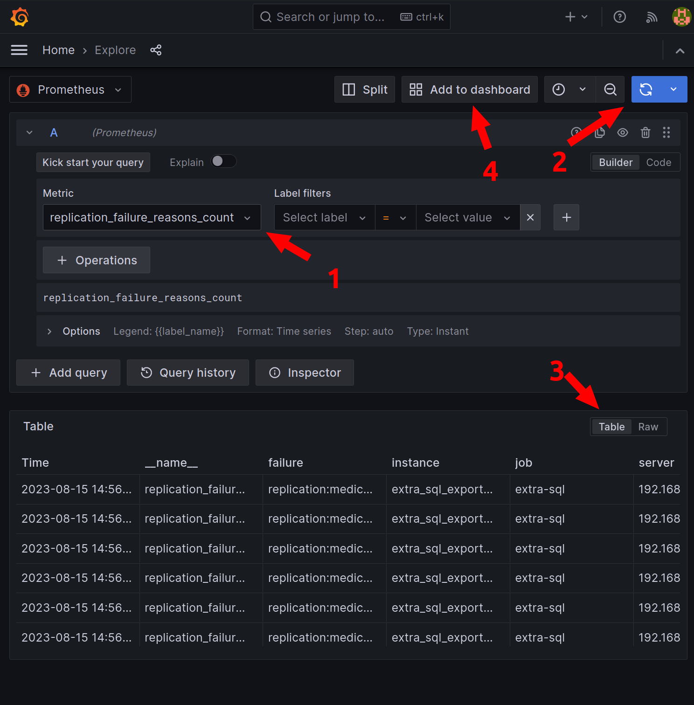Open the help question mark menu

tap(619, 17)
